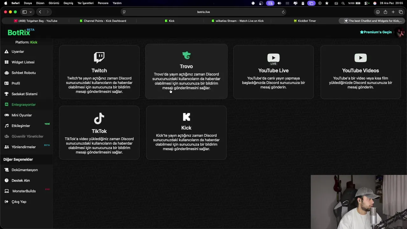Click the Dokümantasyon book icon

pyautogui.click(x=6, y=170)
